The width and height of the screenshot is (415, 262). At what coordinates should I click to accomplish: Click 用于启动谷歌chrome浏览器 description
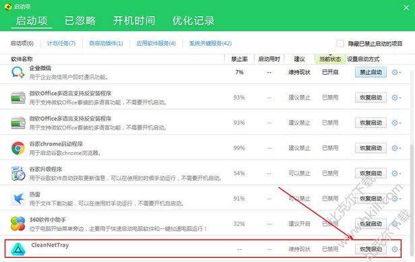(x=65, y=153)
